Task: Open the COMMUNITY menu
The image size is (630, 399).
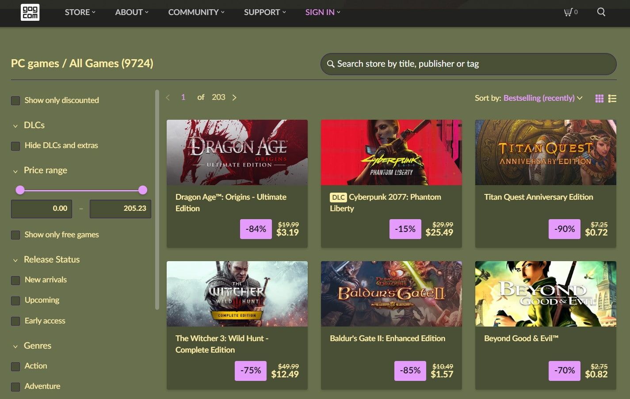Action: click(x=196, y=12)
